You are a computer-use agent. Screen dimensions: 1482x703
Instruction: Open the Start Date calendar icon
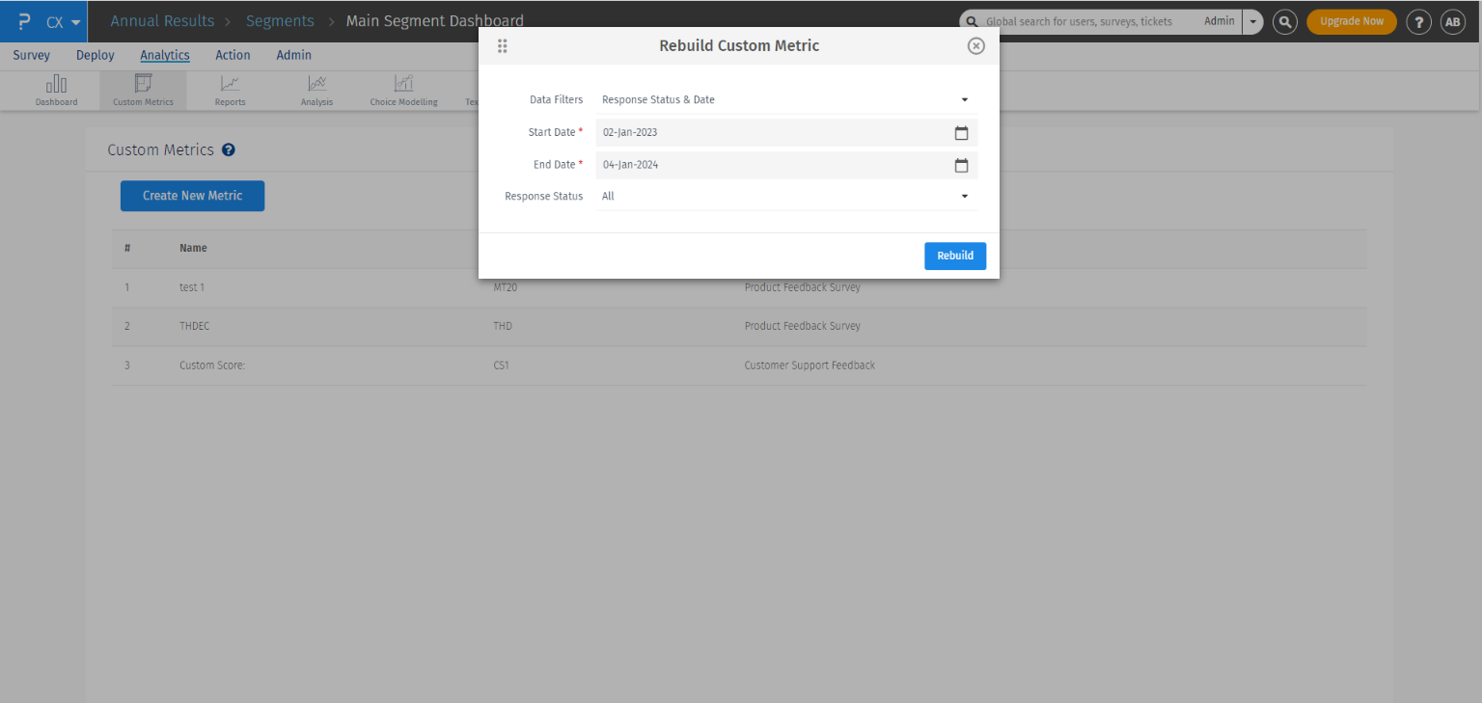pyautogui.click(x=961, y=133)
